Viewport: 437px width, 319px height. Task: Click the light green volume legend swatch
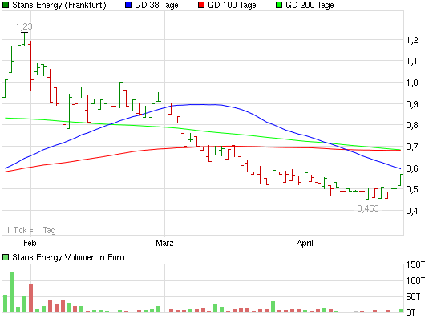[6, 257]
